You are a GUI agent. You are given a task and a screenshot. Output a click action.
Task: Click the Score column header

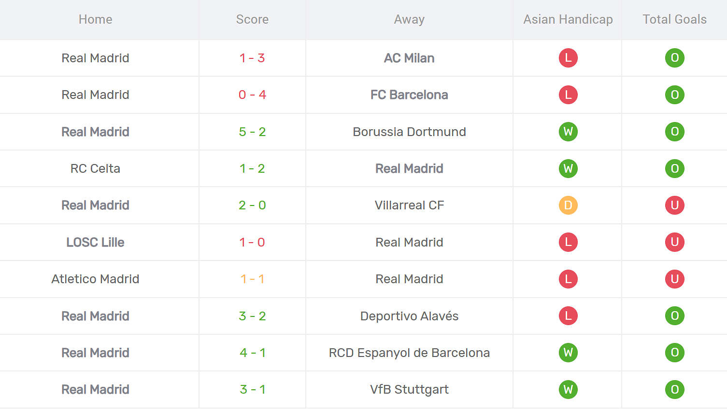coord(252,19)
